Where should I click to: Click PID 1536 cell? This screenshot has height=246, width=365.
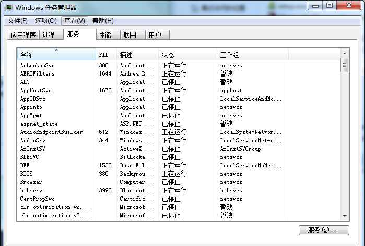(x=105, y=165)
